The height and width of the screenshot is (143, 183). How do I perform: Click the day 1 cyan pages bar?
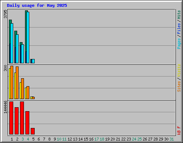12,43
